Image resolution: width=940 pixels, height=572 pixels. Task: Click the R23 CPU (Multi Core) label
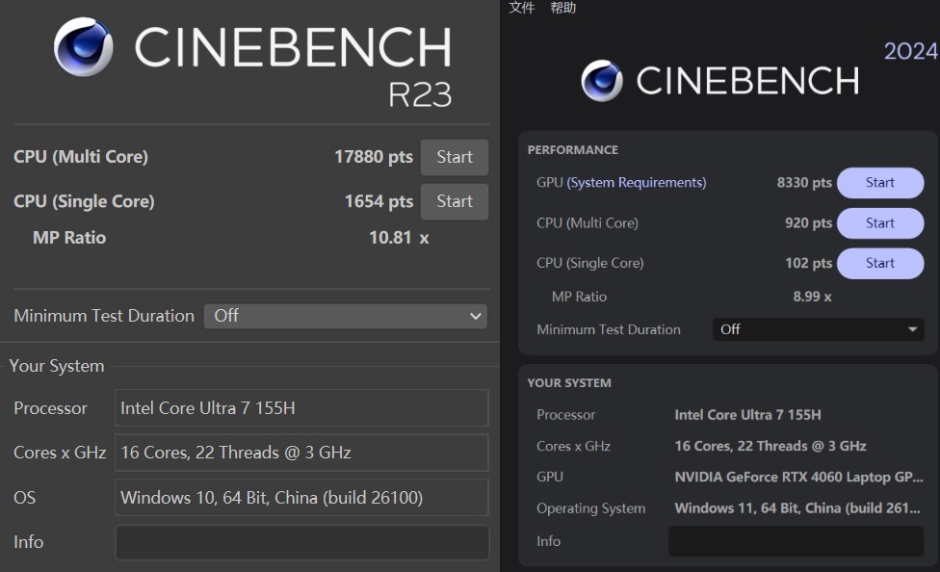[80, 157]
